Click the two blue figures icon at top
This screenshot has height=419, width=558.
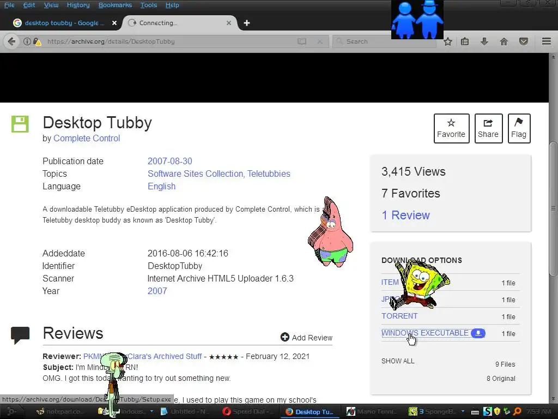click(x=417, y=19)
